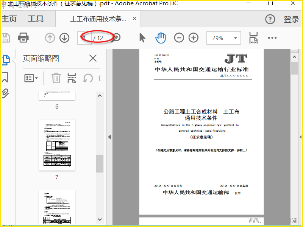Delete pages with trash icon
Viewport: 303px width, 227px height.
pyautogui.click(x=56, y=78)
